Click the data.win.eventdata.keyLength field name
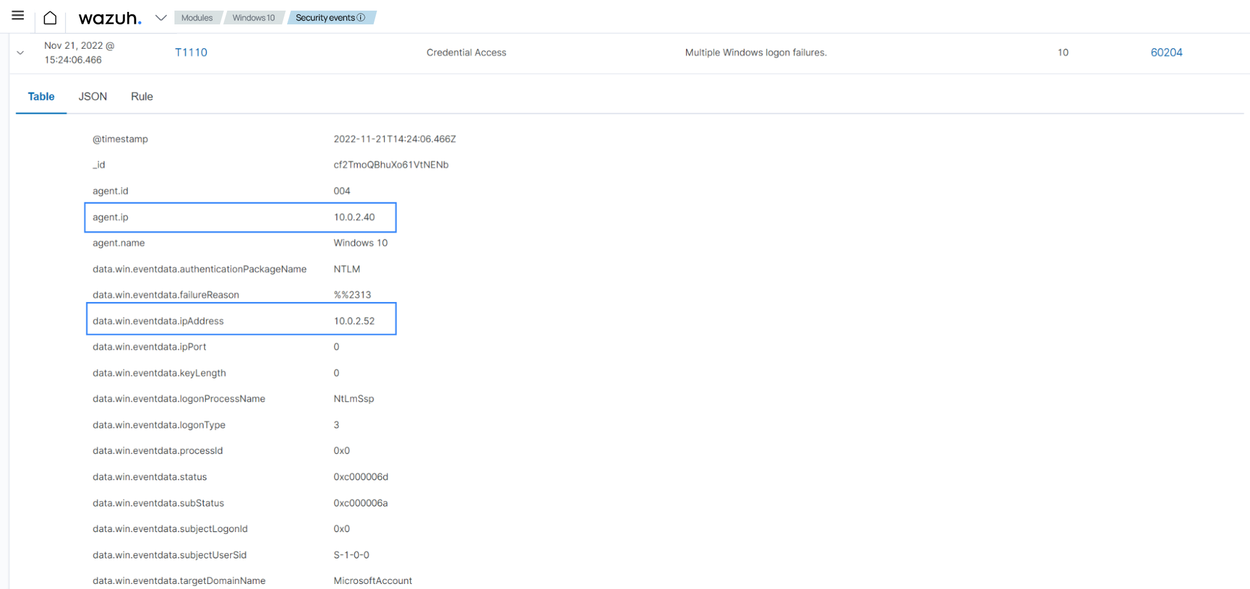This screenshot has width=1250, height=589. [159, 373]
